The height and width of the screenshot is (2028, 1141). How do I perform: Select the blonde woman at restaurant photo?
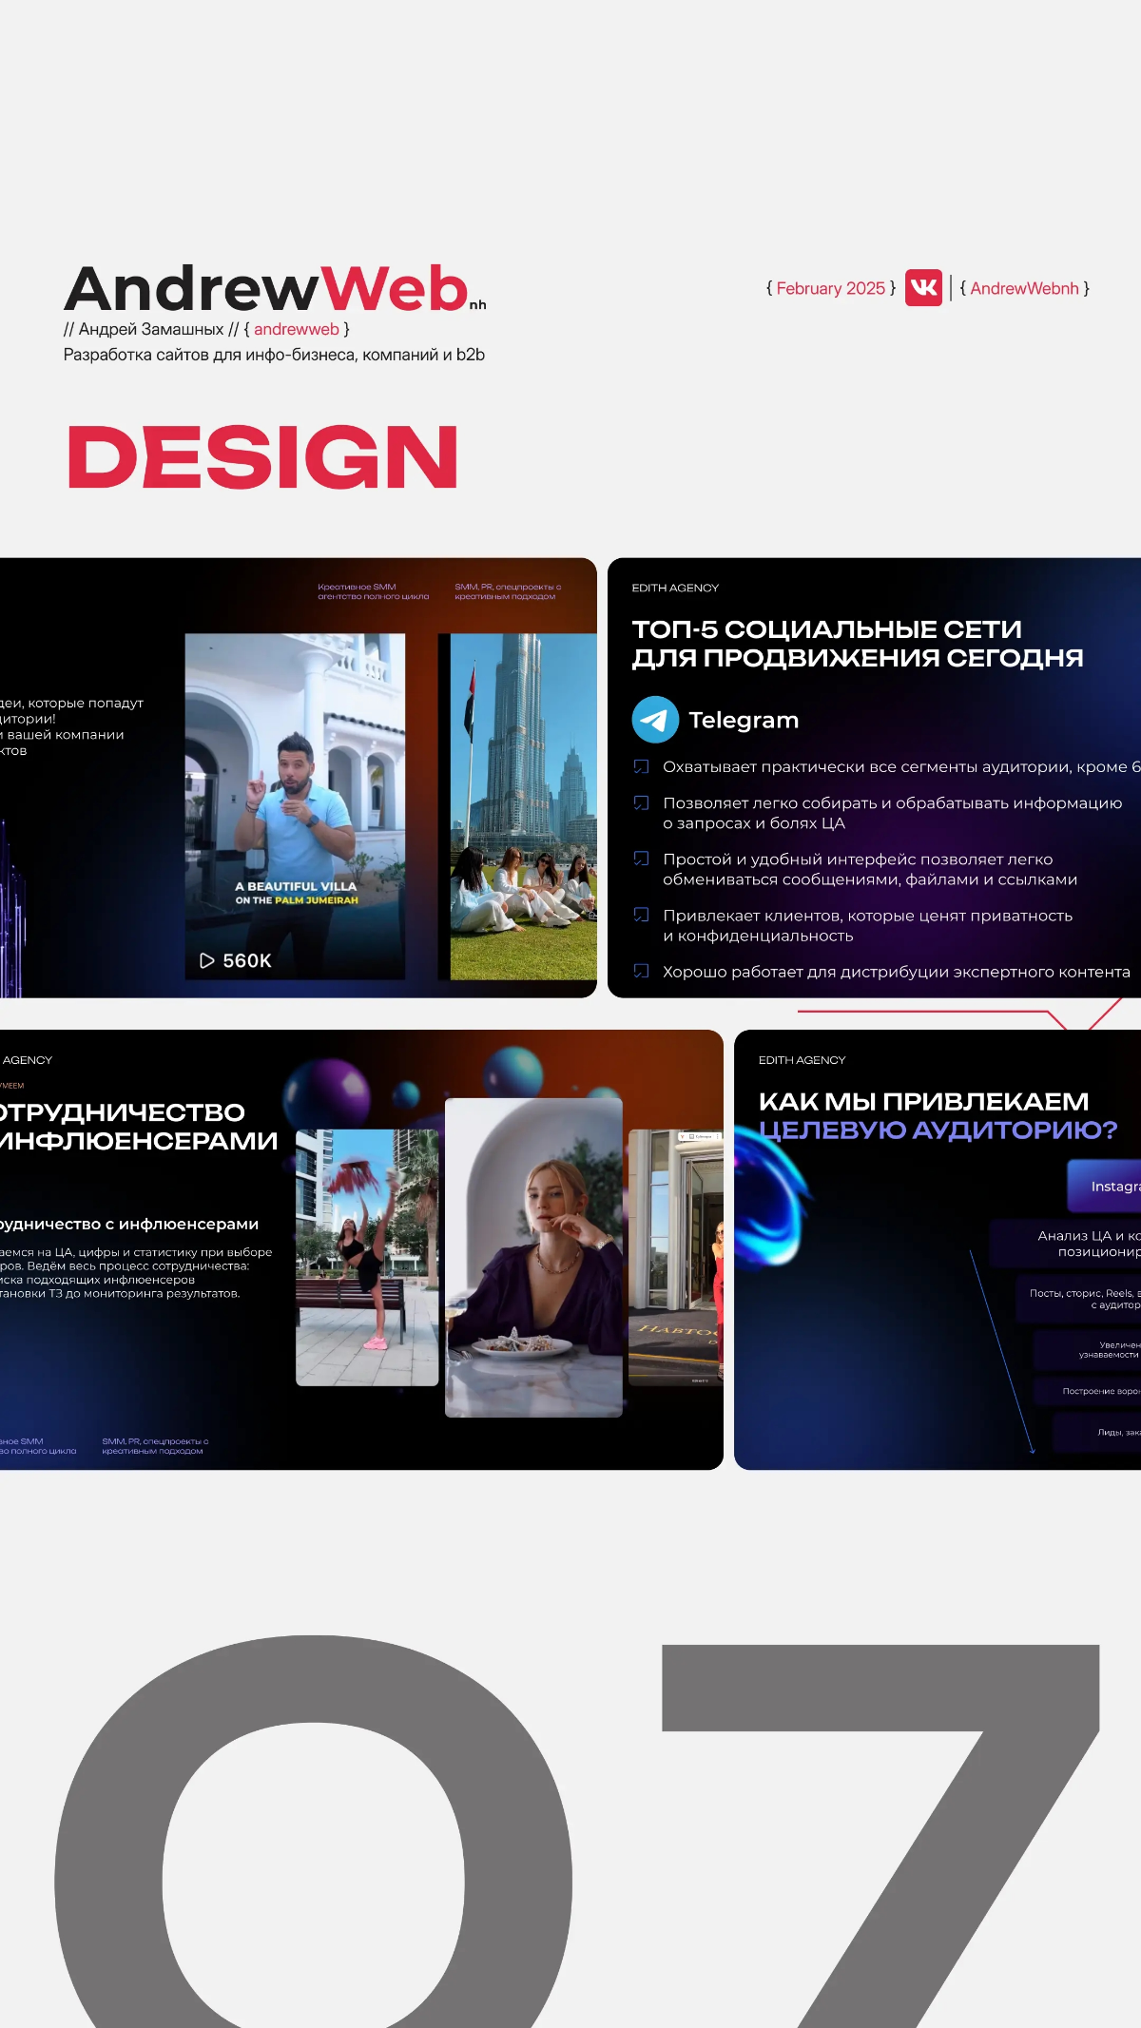pos(533,1257)
